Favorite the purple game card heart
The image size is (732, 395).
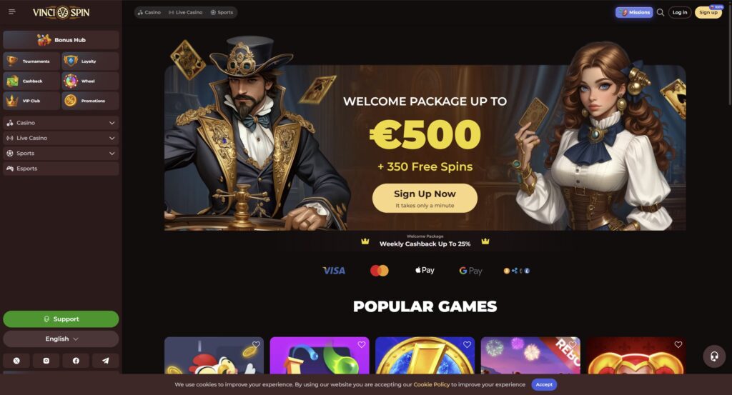pos(361,344)
